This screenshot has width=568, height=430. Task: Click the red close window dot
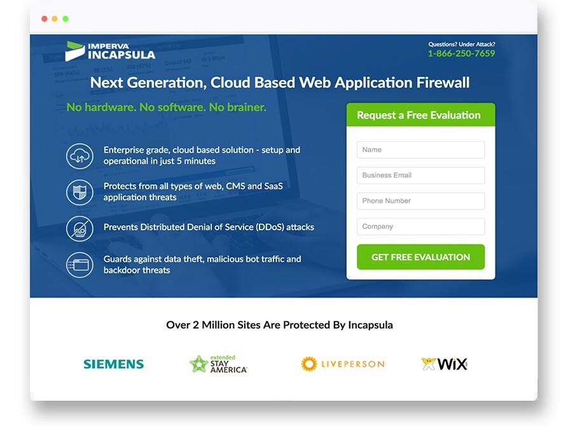click(45, 19)
